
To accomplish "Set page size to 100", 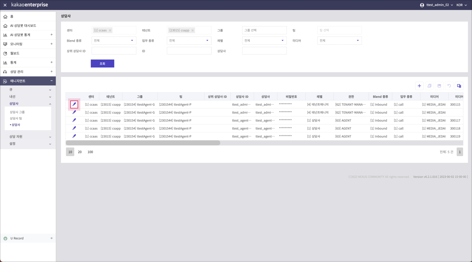I will (90, 152).
